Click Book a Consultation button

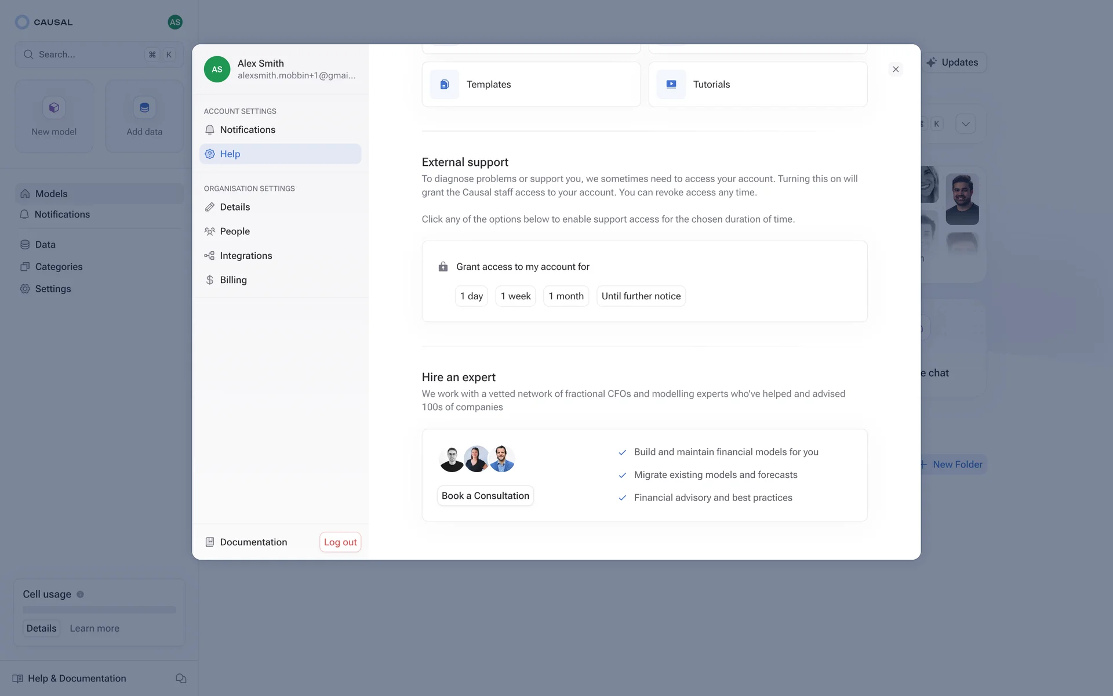point(485,496)
